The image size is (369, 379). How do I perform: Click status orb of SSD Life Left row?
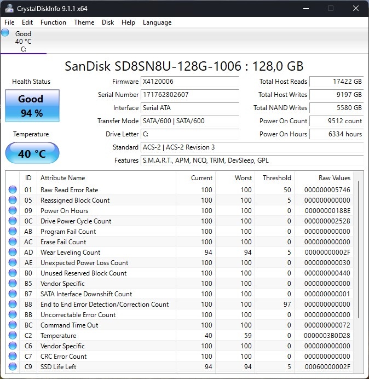(x=13, y=366)
